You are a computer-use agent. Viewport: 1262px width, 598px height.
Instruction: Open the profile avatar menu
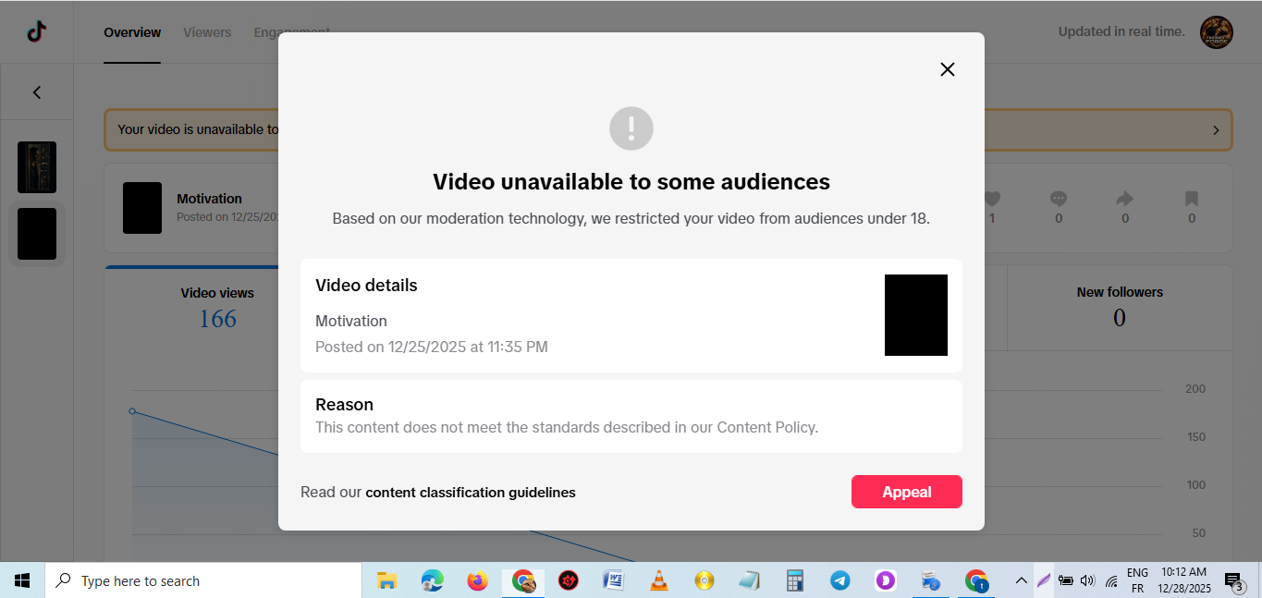coord(1217,32)
